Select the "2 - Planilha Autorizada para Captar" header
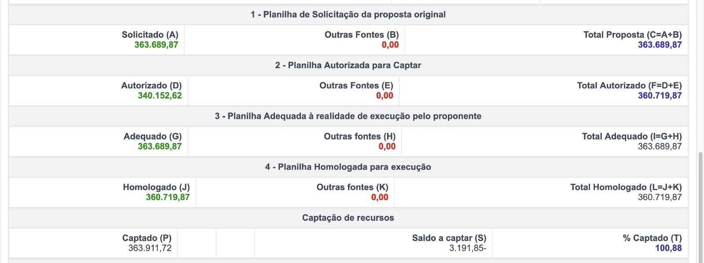704x263 pixels. [x=348, y=66]
